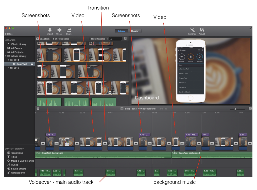Open the Hide Rejected dropdown
257x190 pixels.
(99, 39)
